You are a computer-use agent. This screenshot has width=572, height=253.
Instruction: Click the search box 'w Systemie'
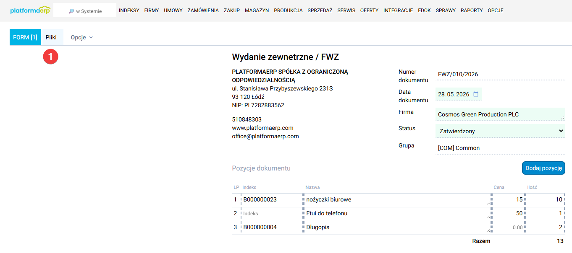[x=85, y=10]
